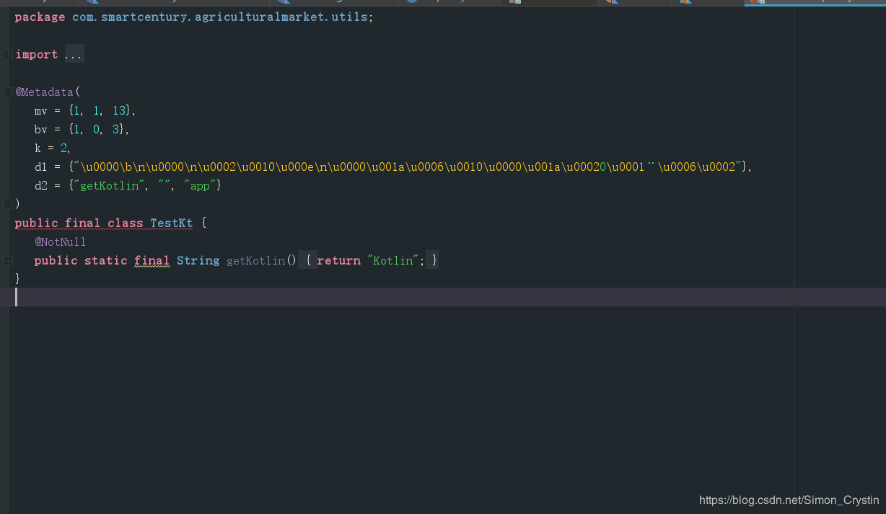This screenshot has width=886, height=514.
Task: Click the TestKt class name
Action: pos(172,223)
